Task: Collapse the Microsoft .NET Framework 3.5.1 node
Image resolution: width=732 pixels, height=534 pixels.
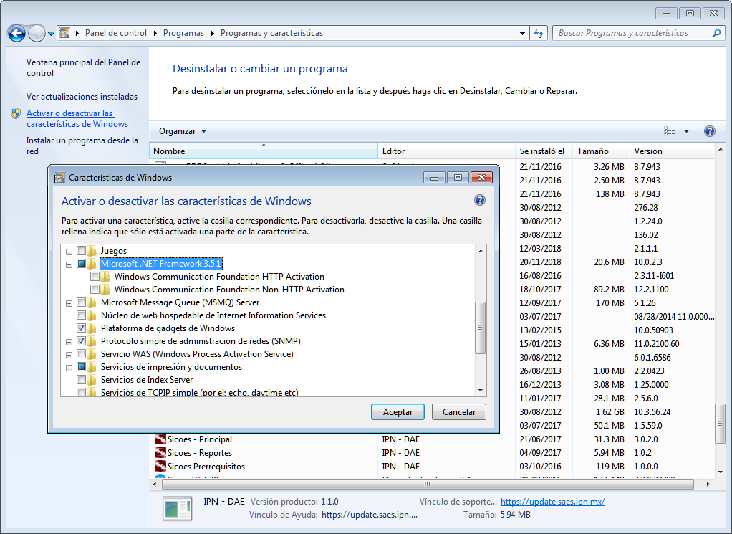Action: [x=69, y=264]
